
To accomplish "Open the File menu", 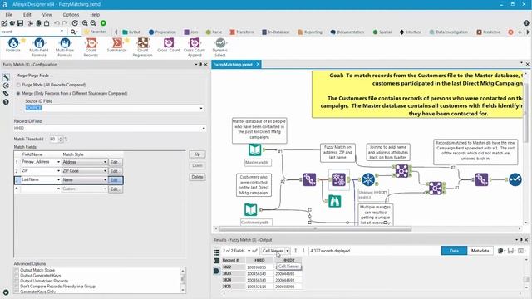I will [x=9, y=15].
